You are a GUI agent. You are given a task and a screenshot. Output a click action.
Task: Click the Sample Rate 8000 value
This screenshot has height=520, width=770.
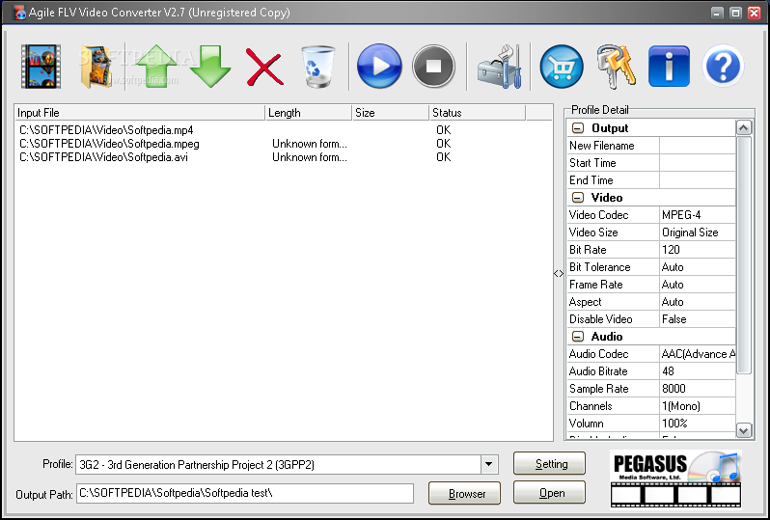pos(698,389)
